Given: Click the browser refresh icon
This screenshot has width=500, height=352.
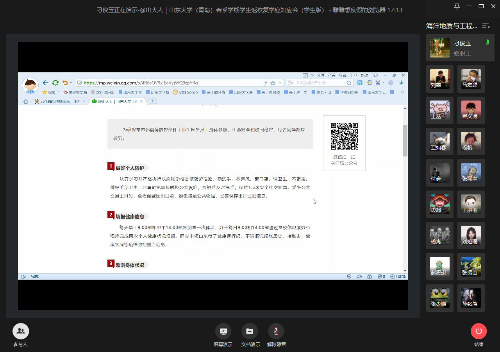Looking at the screenshot, I should [x=55, y=83].
